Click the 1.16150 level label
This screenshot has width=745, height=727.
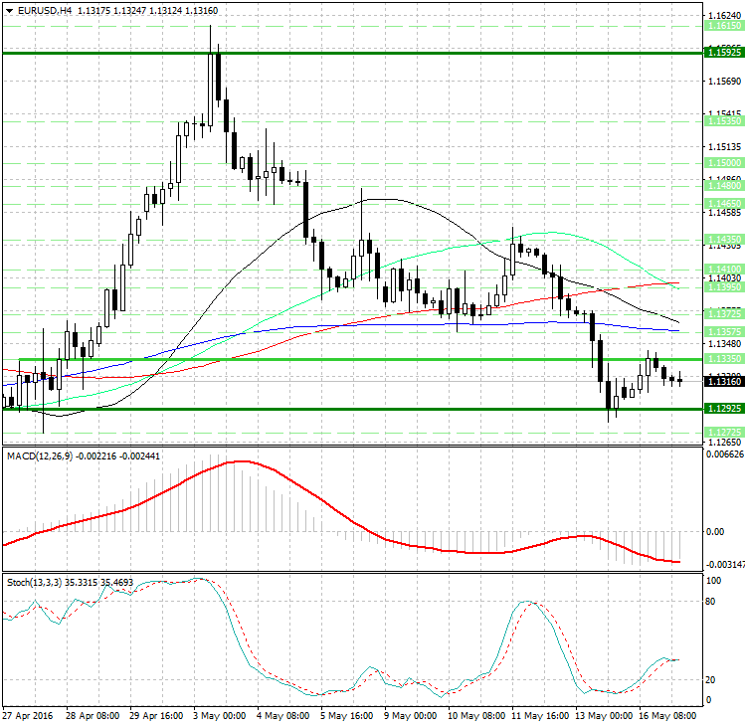(x=724, y=26)
